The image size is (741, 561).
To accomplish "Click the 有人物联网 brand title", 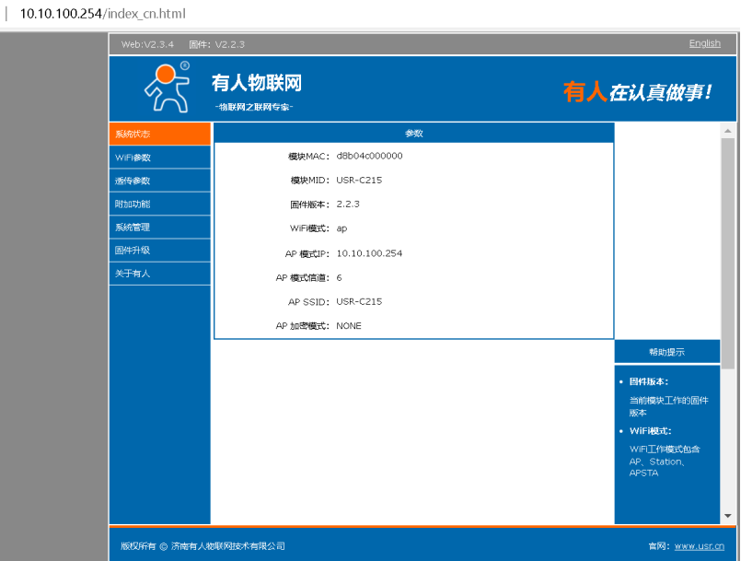I will 257,84.
